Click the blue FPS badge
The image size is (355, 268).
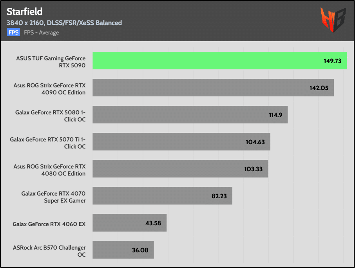[x=13, y=32]
